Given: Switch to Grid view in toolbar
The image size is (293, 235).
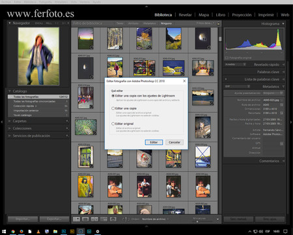Looking at the screenshot, I should tap(76, 219).
